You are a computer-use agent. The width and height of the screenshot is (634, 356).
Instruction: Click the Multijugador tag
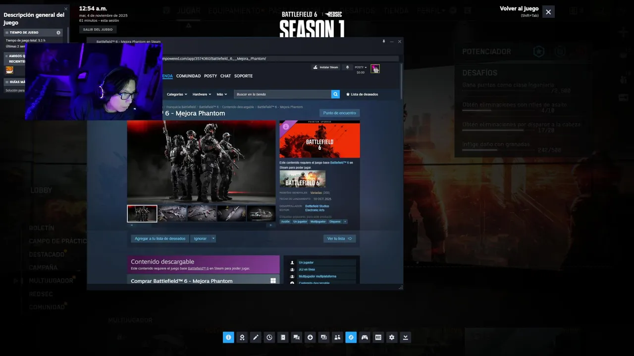318,222
